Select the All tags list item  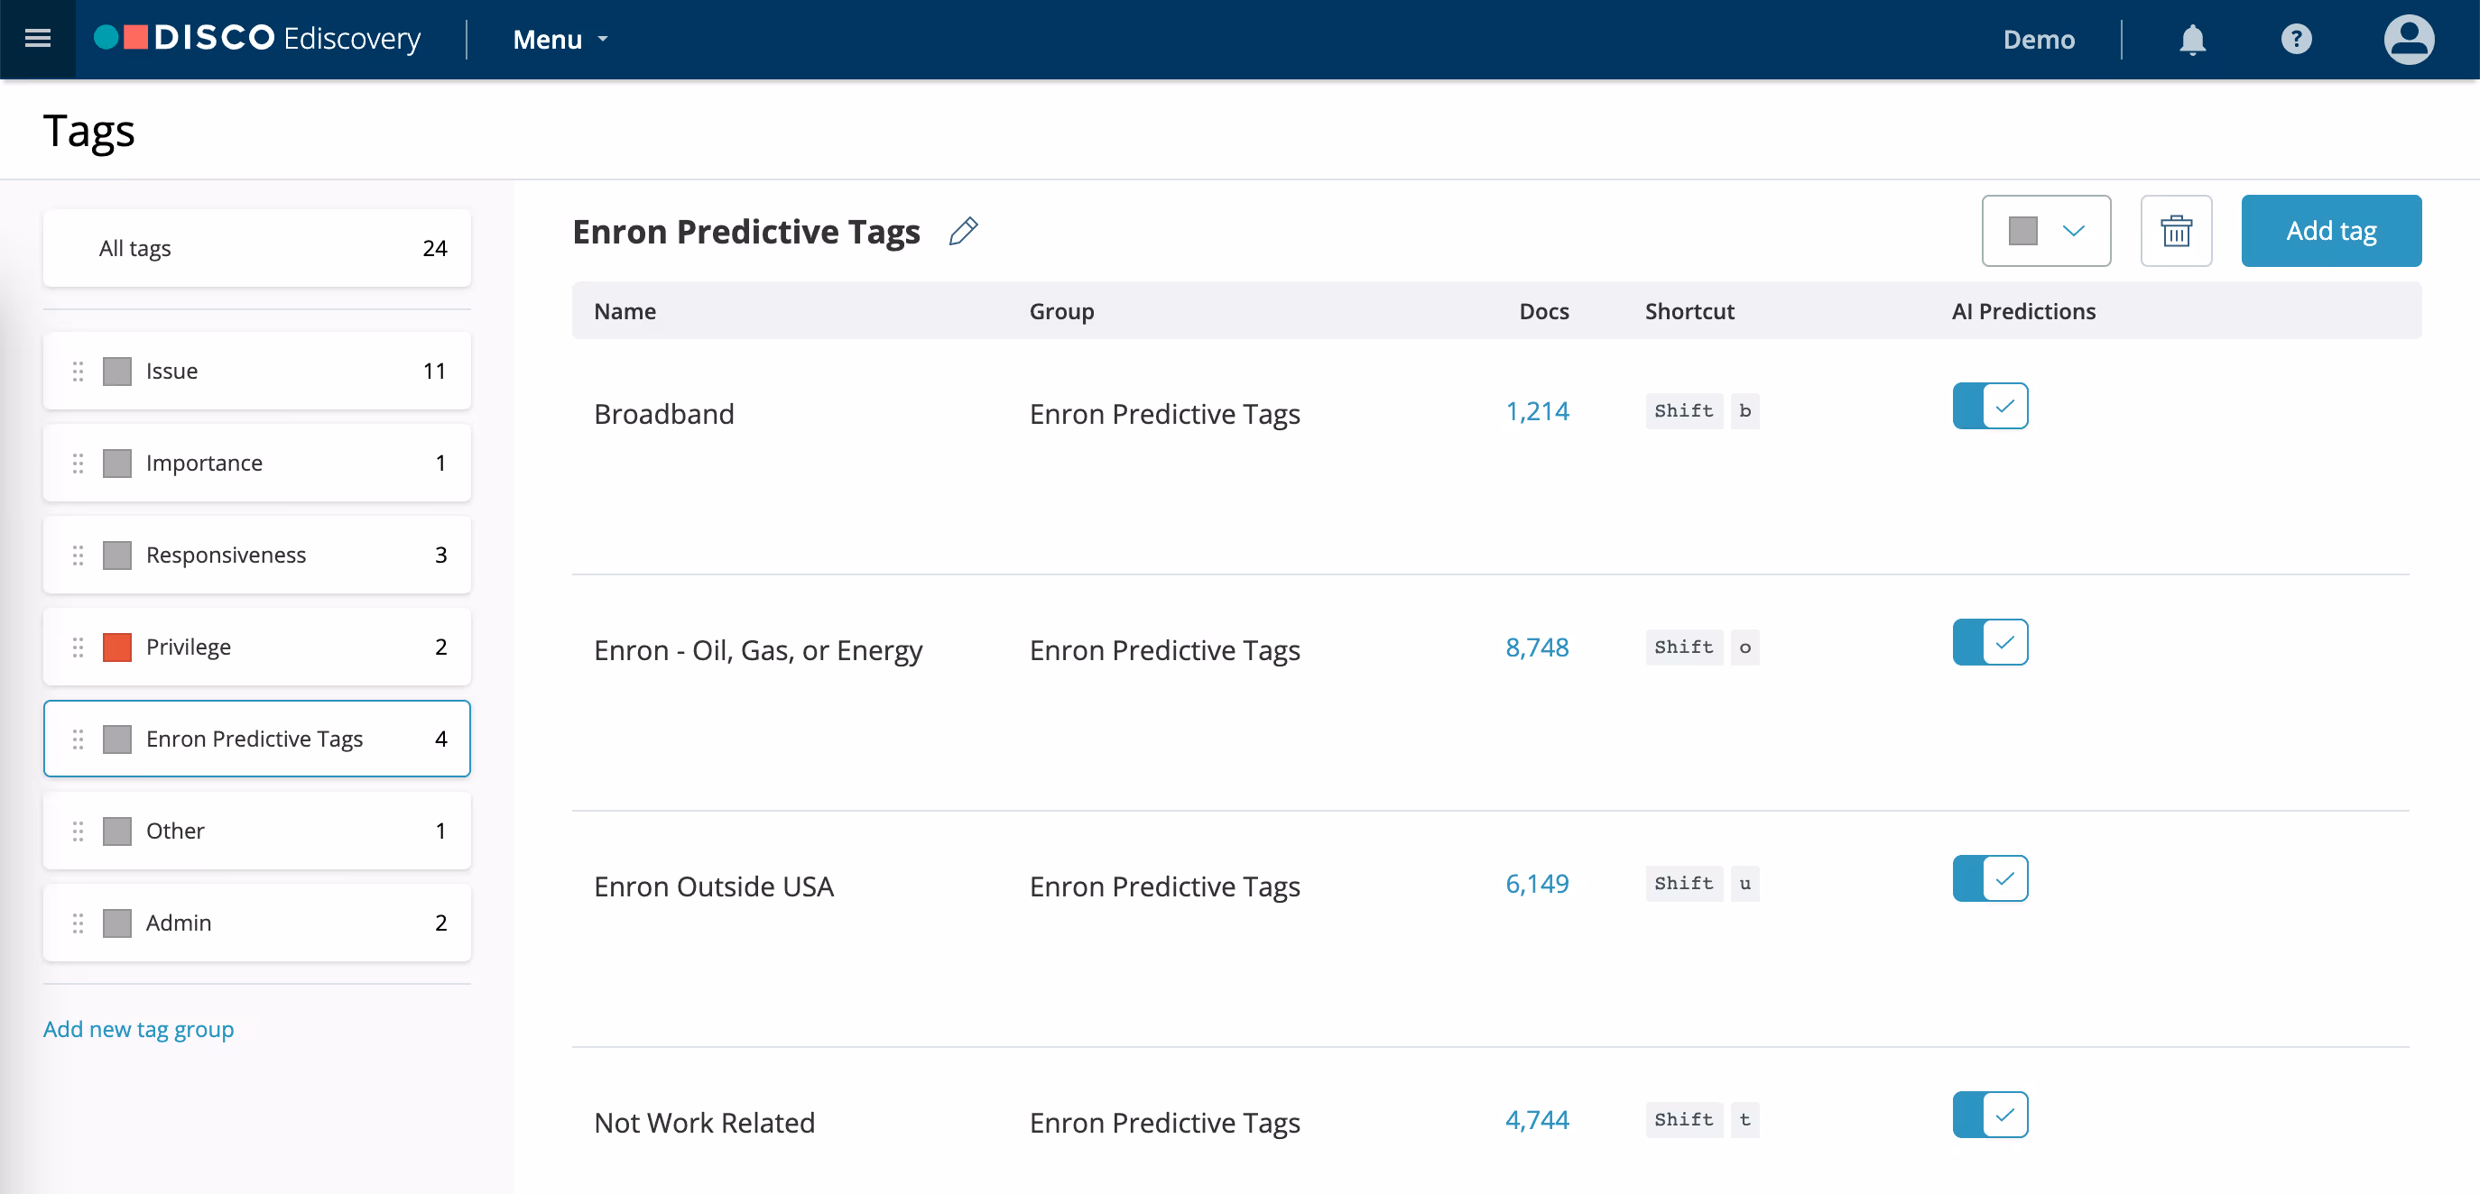[256, 248]
